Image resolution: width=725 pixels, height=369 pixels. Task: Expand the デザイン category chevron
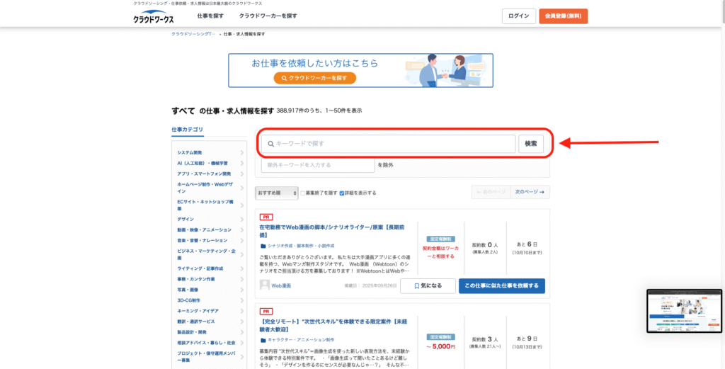tap(241, 220)
